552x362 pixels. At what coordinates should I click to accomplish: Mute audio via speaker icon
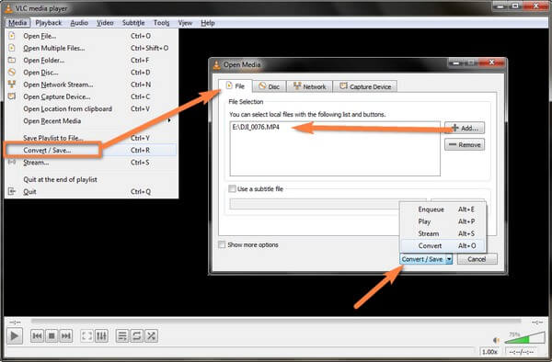pyautogui.click(x=497, y=340)
